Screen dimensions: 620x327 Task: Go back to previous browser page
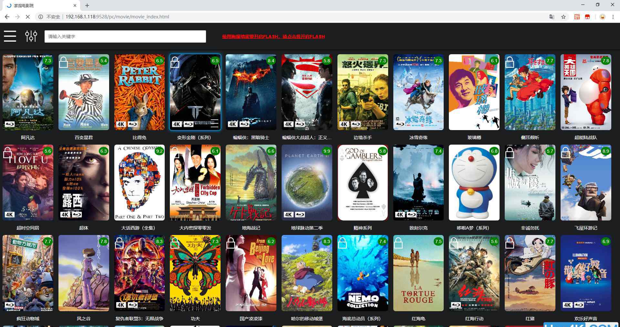click(7, 17)
